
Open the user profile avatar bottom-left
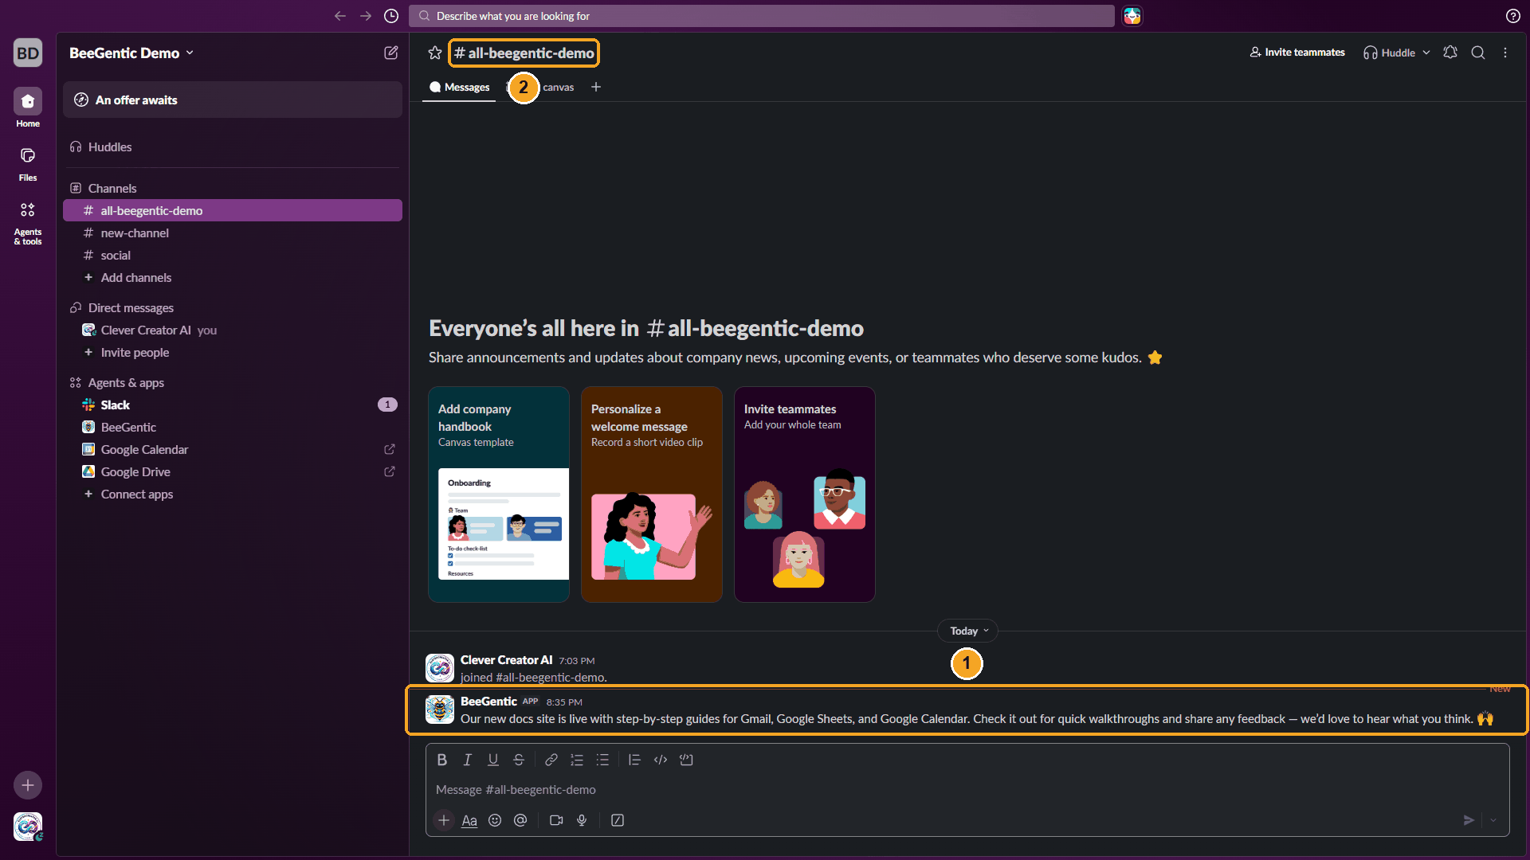click(28, 827)
